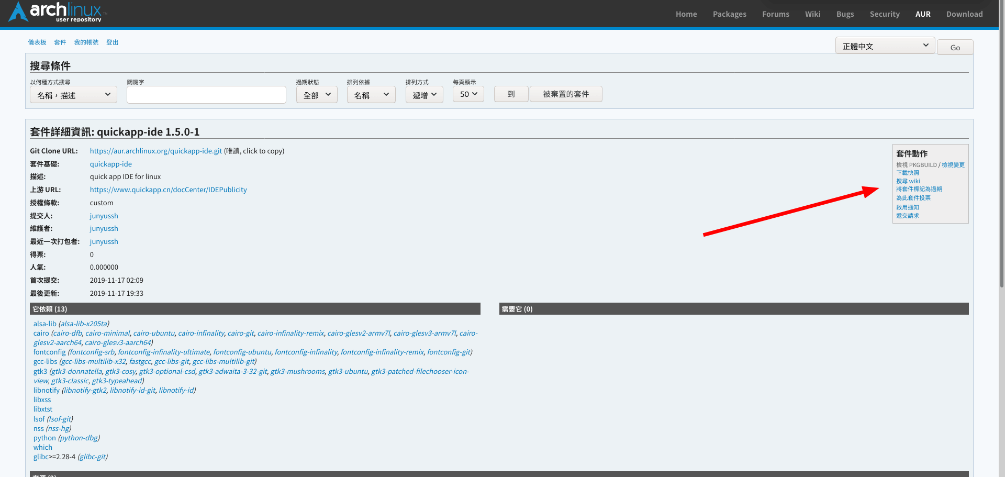Open the quickapp-ide package base link

coord(111,164)
